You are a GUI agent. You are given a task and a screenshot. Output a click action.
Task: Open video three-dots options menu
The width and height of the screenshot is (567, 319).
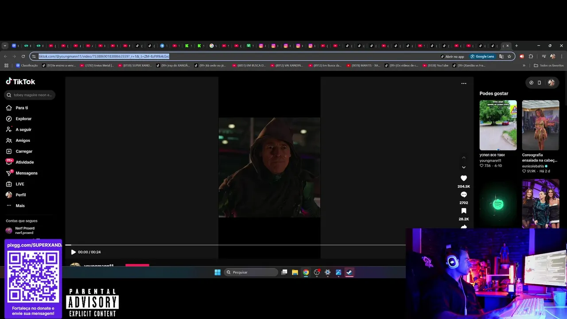tap(464, 83)
